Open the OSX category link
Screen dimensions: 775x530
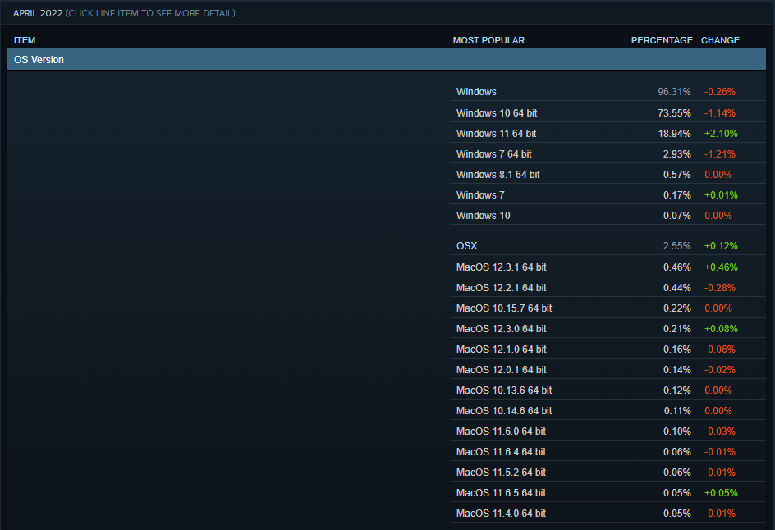(x=466, y=246)
